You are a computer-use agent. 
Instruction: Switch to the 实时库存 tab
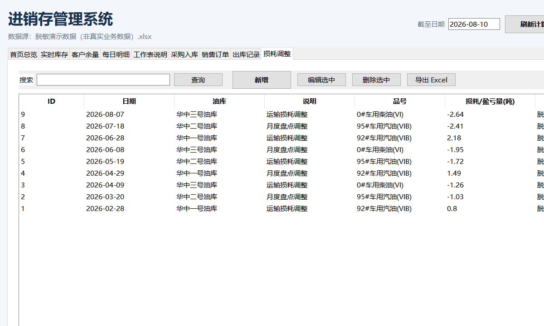tap(54, 54)
